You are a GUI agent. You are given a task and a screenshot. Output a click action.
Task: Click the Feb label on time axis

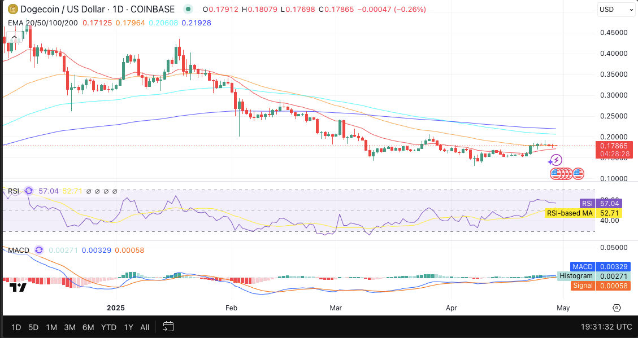pyautogui.click(x=231, y=308)
